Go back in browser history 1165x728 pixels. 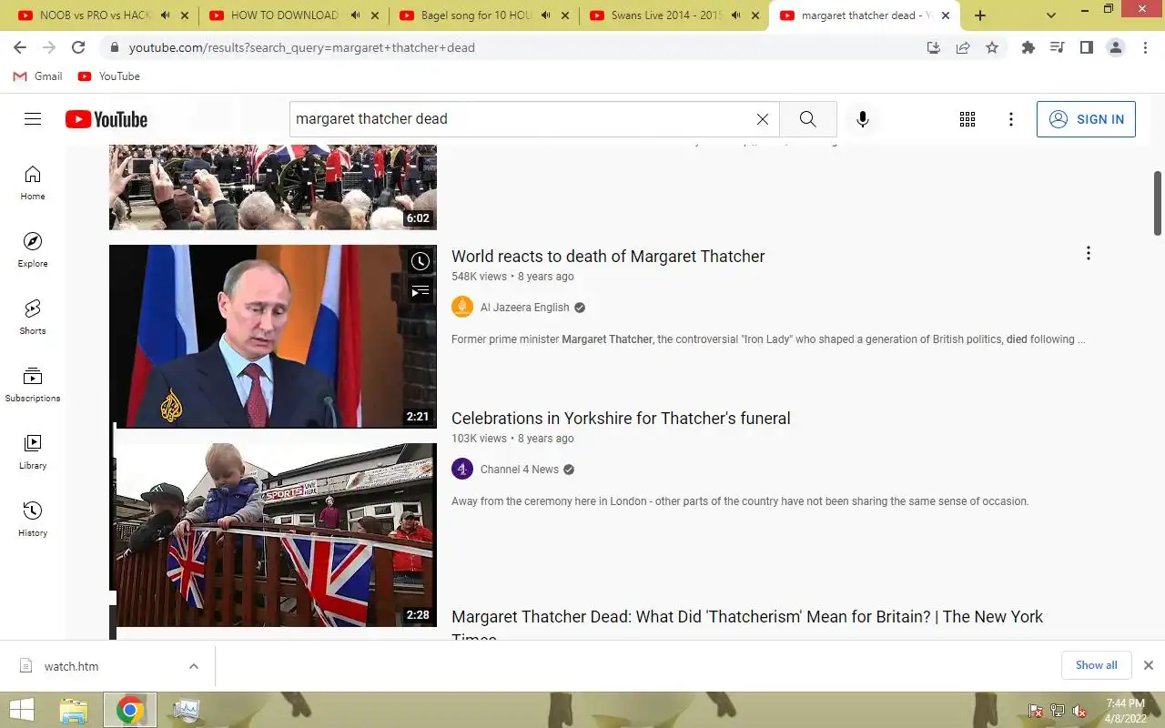[20, 47]
